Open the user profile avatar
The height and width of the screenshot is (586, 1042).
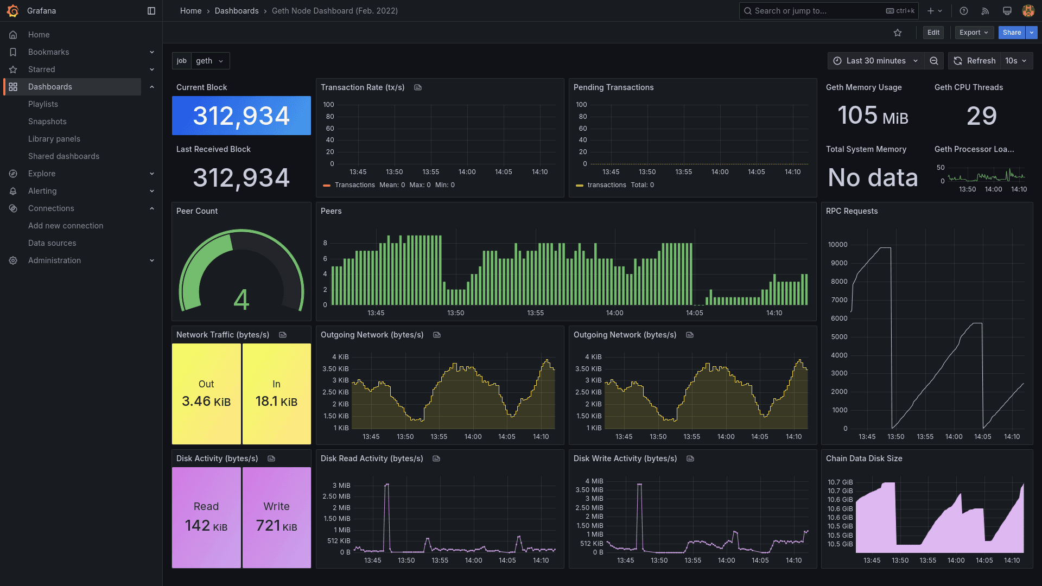1028,11
